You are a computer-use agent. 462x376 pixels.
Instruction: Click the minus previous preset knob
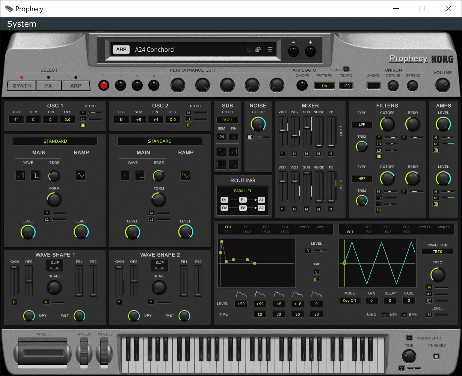[x=293, y=51]
